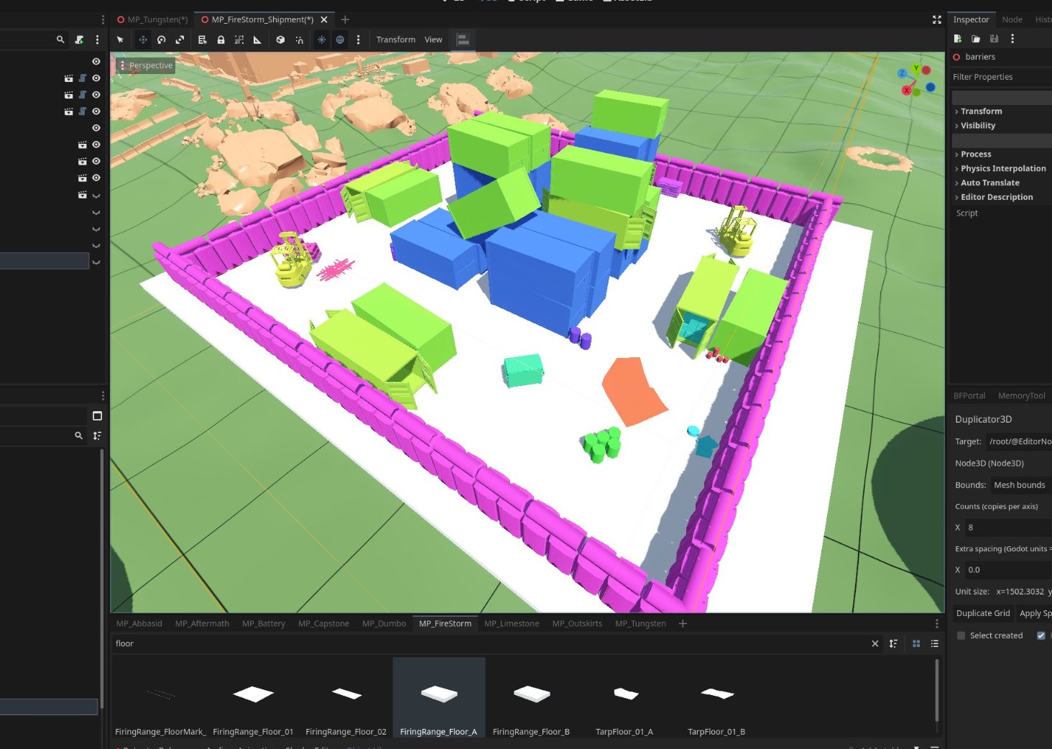Image resolution: width=1052 pixels, height=749 pixels.
Task: Expand the Physics Interpolation section
Action: pos(1003,169)
